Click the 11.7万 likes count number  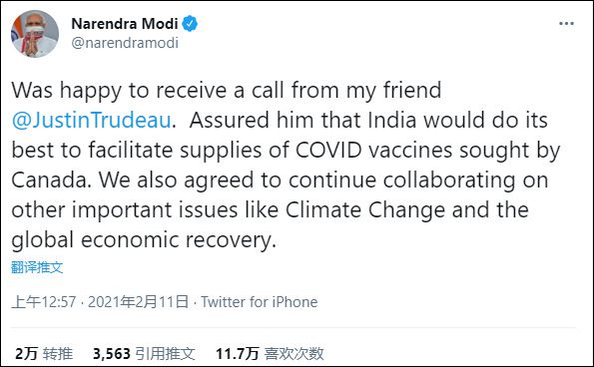(x=238, y=354)
